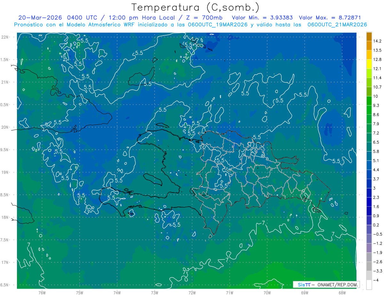Image resolution: width=384 pixels, height=297 pixels.
Task: Select the yellow swatch between 12.1 and 12.8
Action: click(x=369, y=64)
